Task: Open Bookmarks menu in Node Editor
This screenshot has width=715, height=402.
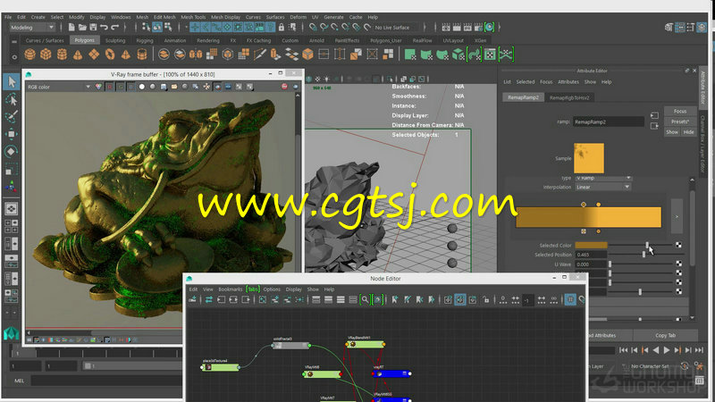Action: [231, 289]
